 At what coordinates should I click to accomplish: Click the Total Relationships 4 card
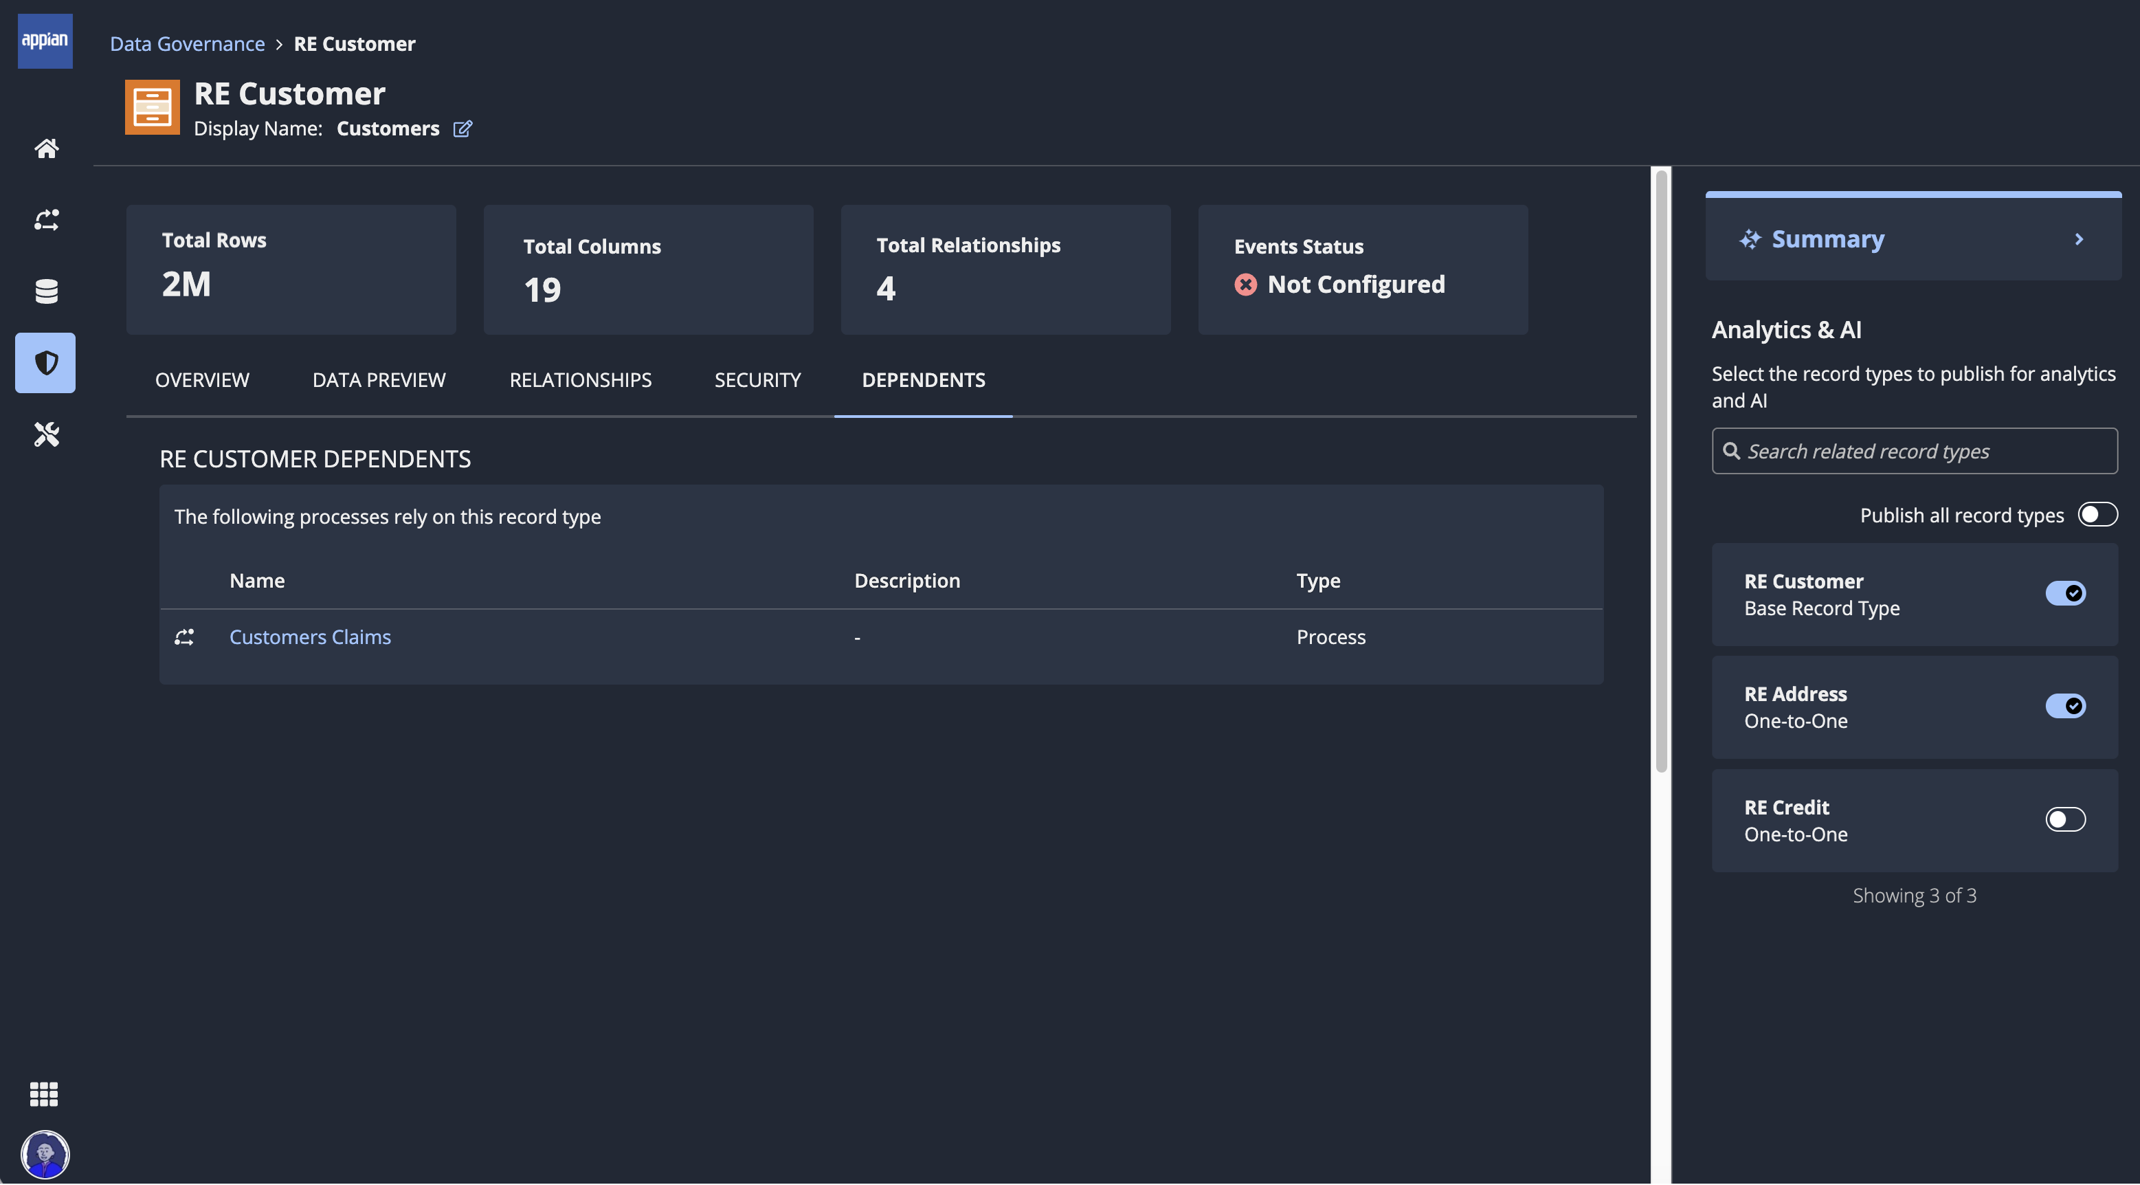1005,270
